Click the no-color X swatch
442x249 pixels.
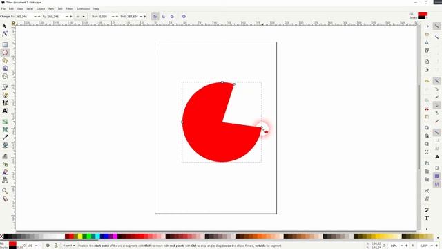click(1, 237)
